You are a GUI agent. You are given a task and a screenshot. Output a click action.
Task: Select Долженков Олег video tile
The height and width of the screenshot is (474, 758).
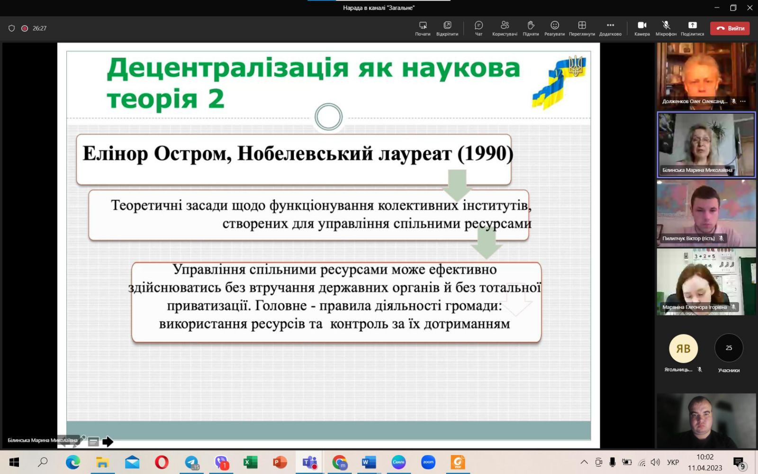pos(706,76)
